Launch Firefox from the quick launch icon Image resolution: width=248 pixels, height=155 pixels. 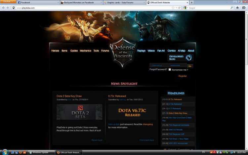(21, 152)
